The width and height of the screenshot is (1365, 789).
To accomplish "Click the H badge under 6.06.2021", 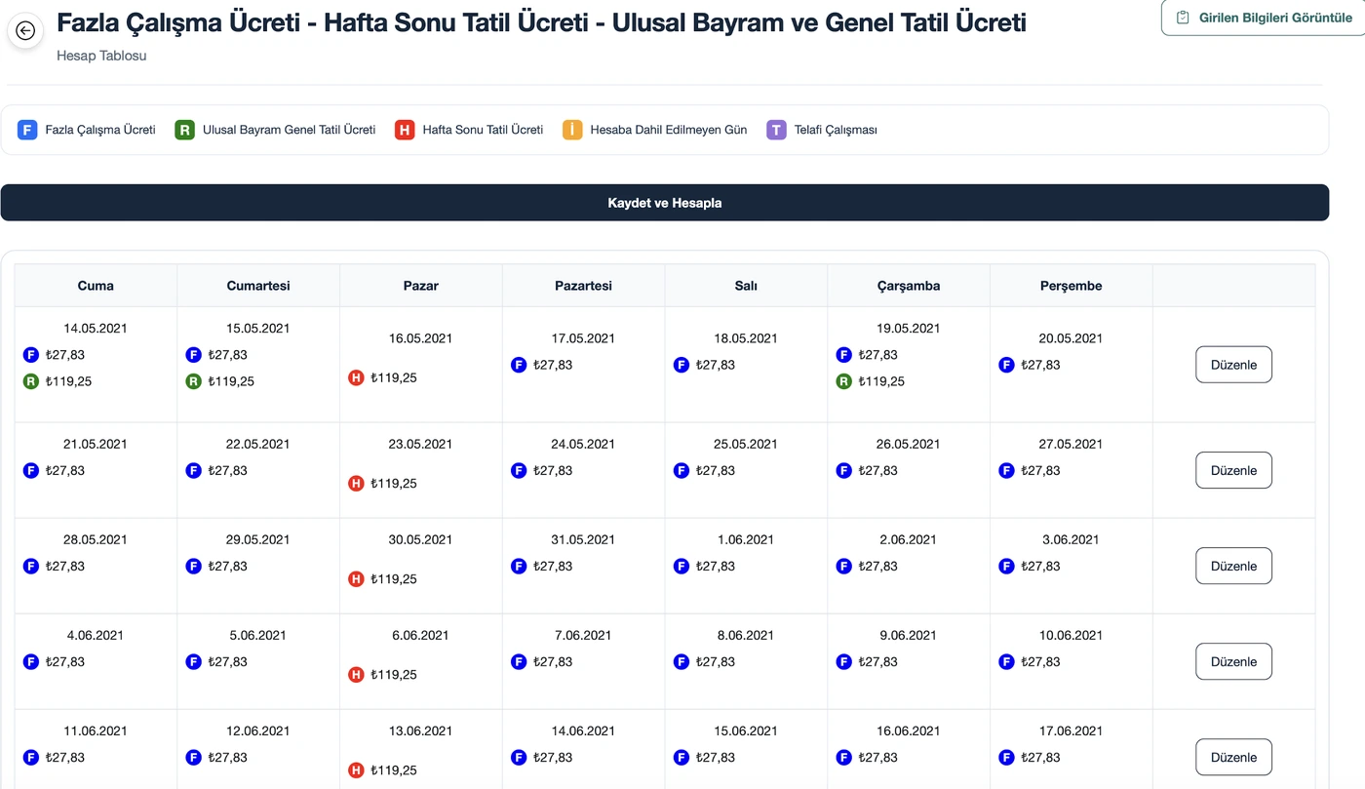I will click(356, 674).
